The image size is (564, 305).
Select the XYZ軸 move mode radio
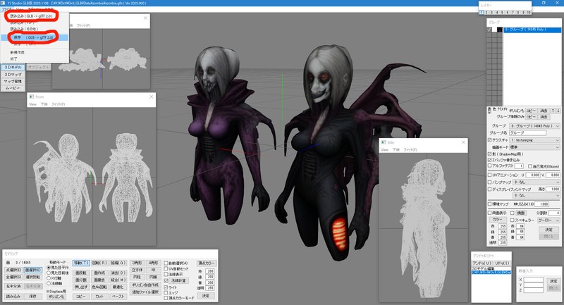(49, 278)
